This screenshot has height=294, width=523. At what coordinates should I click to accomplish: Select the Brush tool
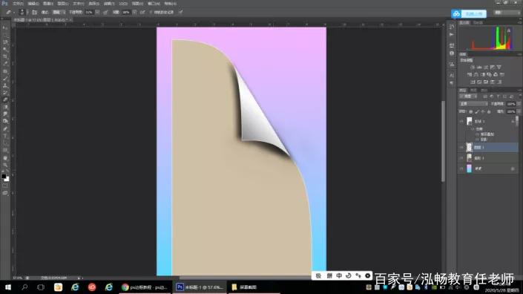[5, 79]
